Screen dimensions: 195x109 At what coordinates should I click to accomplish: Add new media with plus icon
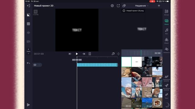[x=159, y=6]
